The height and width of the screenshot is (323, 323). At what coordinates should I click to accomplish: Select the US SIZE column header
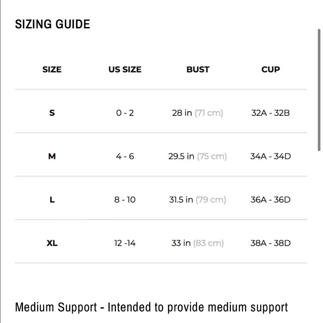click(125, 70)
